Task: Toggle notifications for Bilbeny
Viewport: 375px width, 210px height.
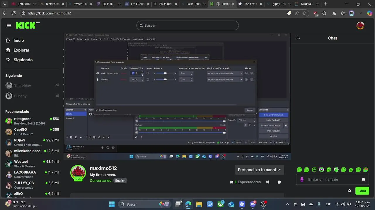Action: pos(57,96)
